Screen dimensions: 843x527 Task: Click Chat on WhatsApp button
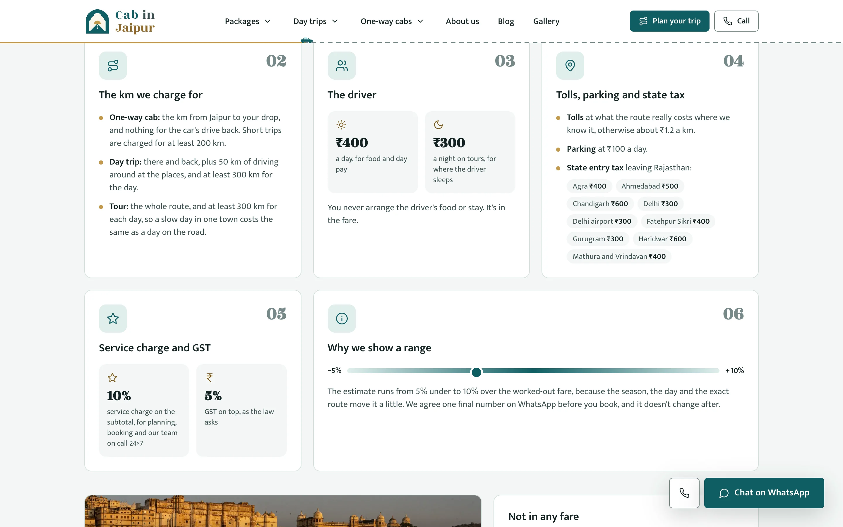tap(764, 493)
